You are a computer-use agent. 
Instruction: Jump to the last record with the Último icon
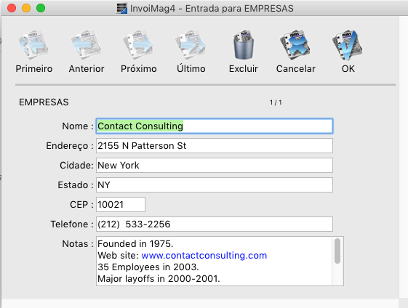(x=191, y=45)
